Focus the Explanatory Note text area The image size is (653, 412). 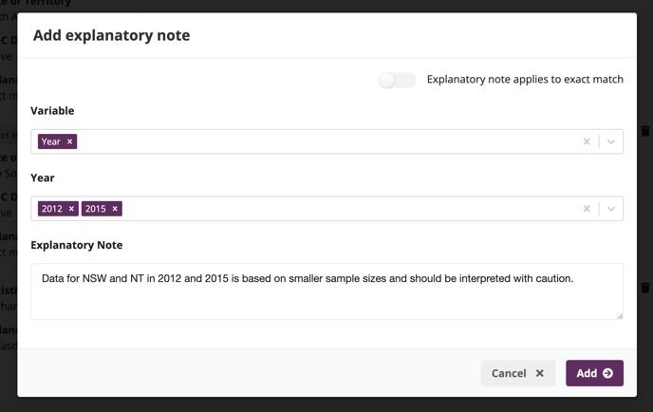[x=326, y=291]
